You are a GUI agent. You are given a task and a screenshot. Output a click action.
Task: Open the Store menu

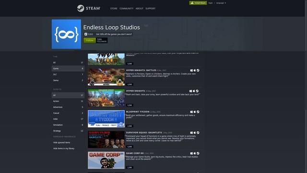(114, 9)
